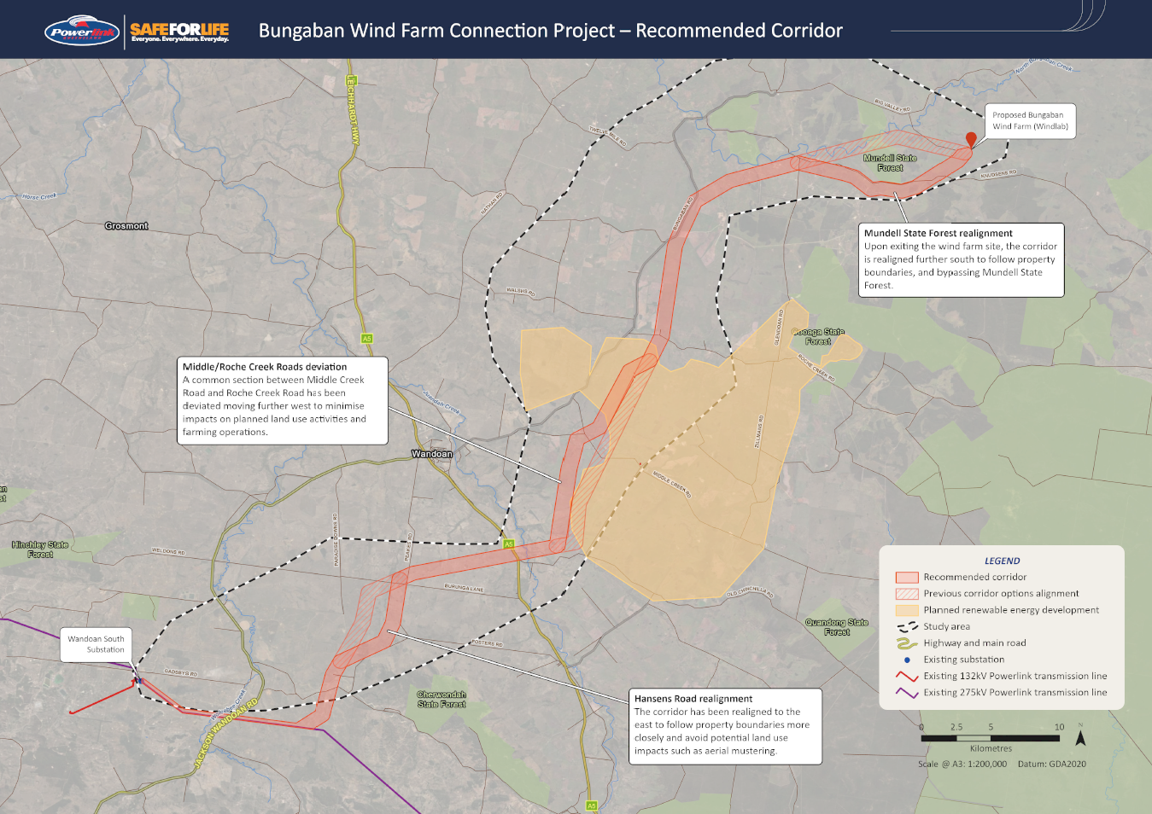Screen dimensions: 1152x814
Task: Pick the Planned renewable energy development swatch
Action: pyautogui.click(x=906, y=610)
